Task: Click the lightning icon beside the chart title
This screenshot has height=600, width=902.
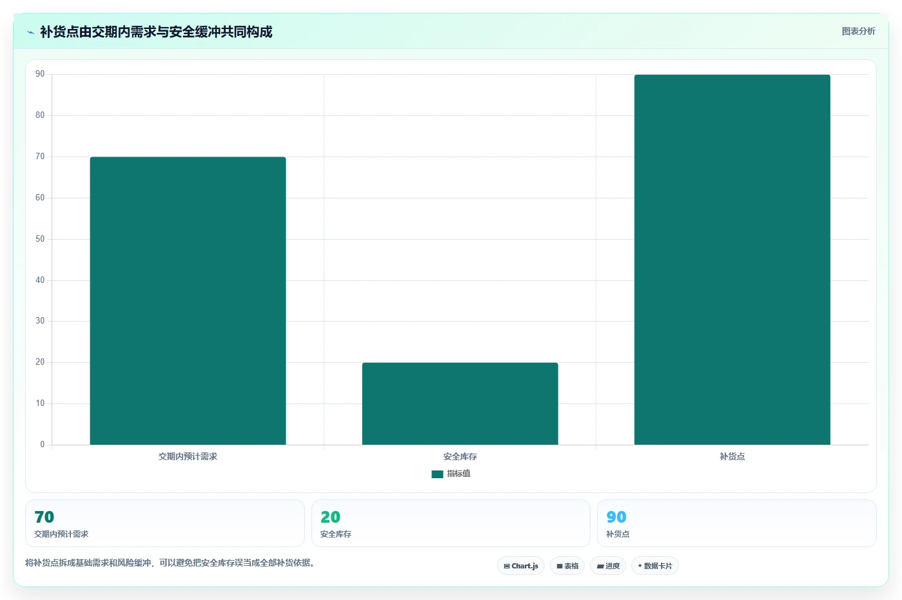Action: [x=30, y=32]
